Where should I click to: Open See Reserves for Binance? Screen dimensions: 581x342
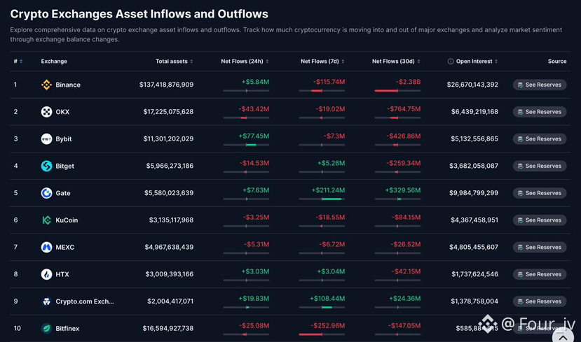[x=540, y=85]
